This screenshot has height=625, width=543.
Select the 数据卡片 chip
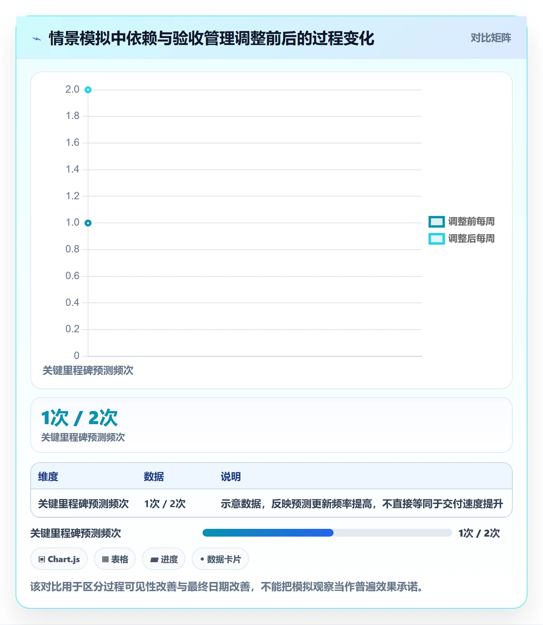point(220,559)
